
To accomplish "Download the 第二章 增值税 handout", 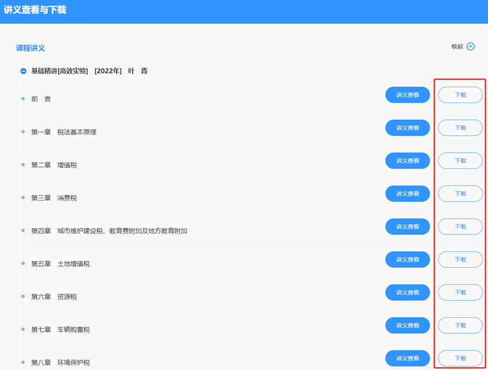I will click(x=460, y=161).
